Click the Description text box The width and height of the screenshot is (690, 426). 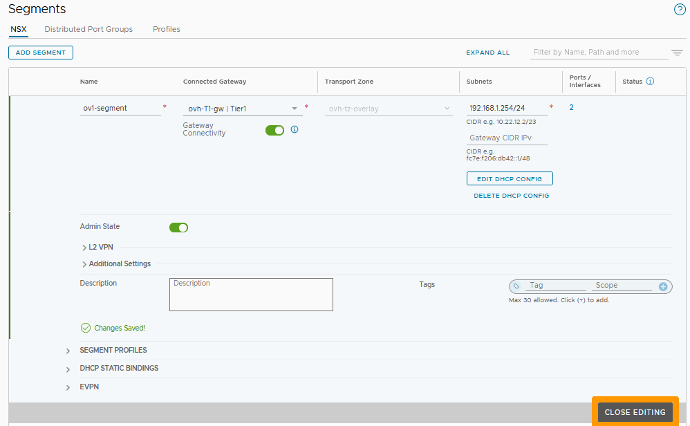[x=251, y=294]
